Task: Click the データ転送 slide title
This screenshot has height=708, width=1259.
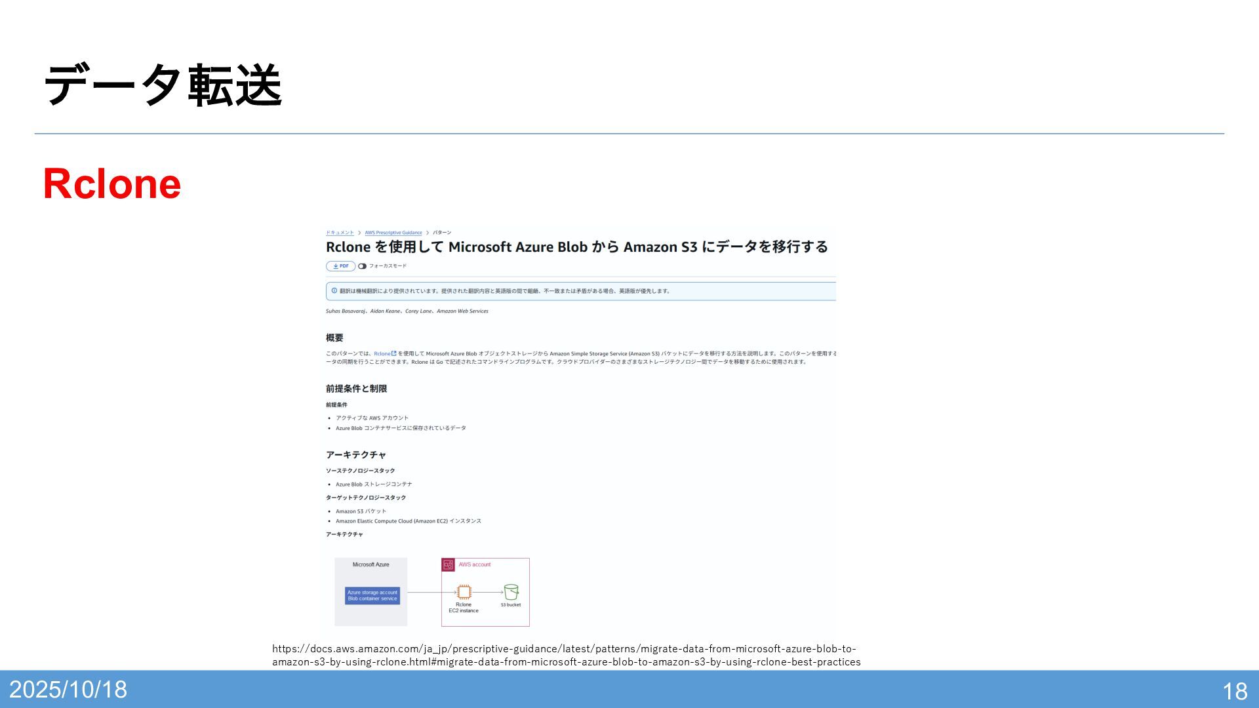Action: pyautogui.click(x=163, y=85)
